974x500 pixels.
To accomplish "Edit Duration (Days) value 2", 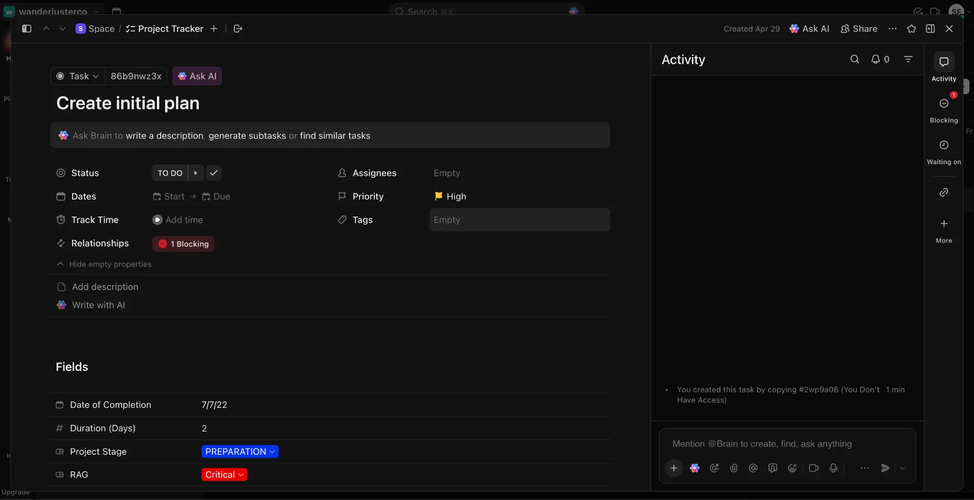I will (x=204, y=428).
